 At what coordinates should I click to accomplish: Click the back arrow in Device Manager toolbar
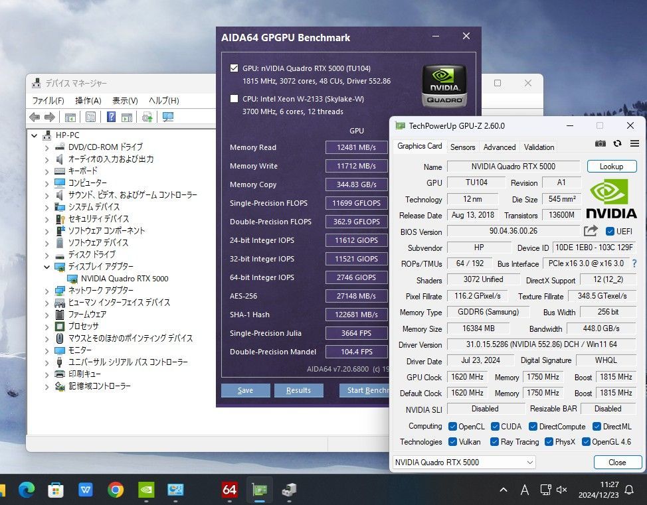(35, 117)
